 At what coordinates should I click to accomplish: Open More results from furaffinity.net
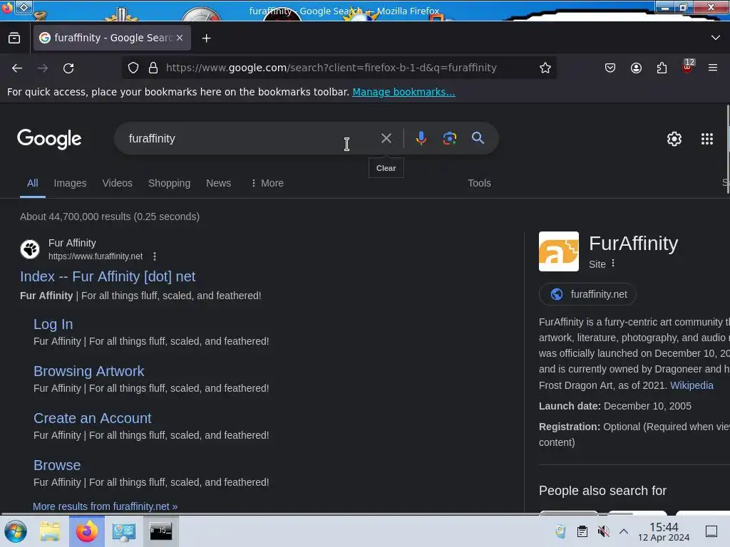tap(106, 506)
